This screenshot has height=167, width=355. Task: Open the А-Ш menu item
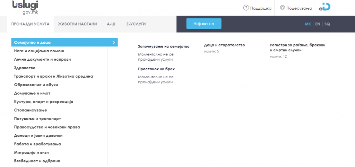111,24
